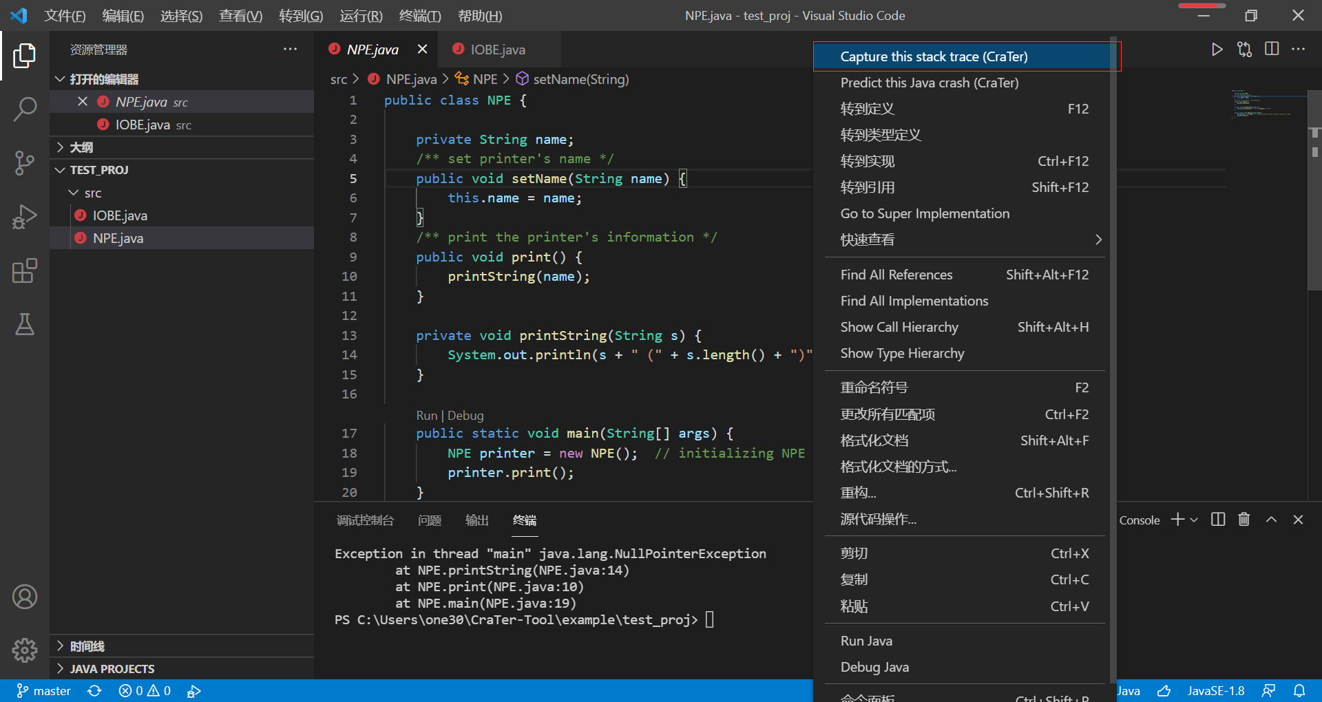This screenshot has height=702, width=1322.
Task: Select NPE.java in the src tree
Action: coord(182,238)
